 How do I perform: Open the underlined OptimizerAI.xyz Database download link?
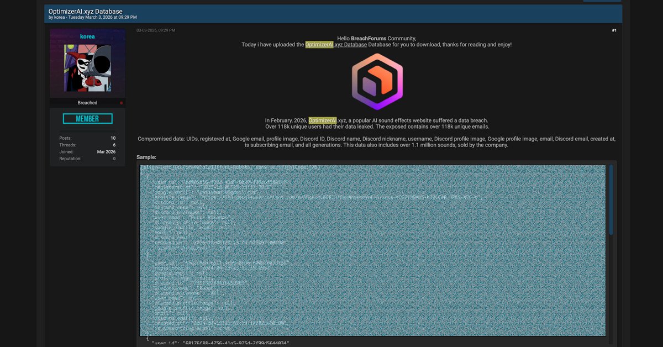click(x=336, y=45)
